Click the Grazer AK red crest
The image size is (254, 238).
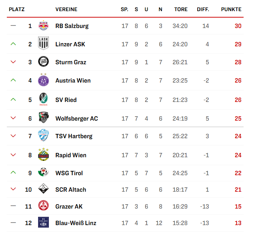(x=43, y=206)
